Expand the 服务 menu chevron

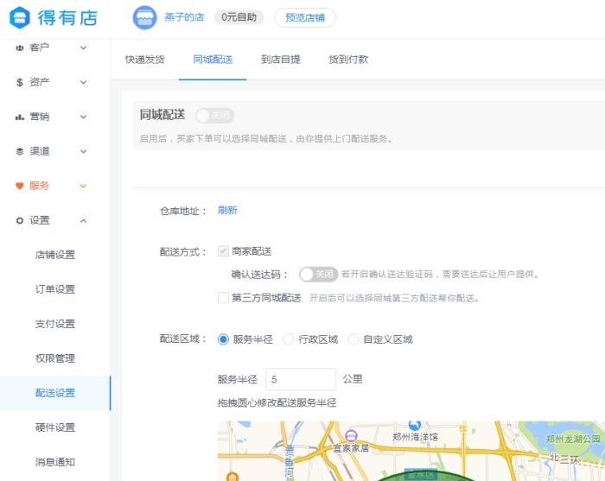(83, 186)
